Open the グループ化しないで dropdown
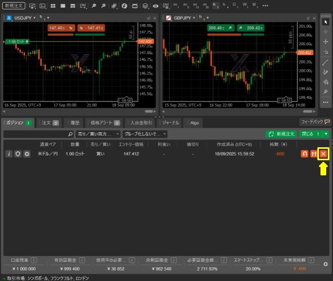 pyautogui.click(x=145, y=134)
